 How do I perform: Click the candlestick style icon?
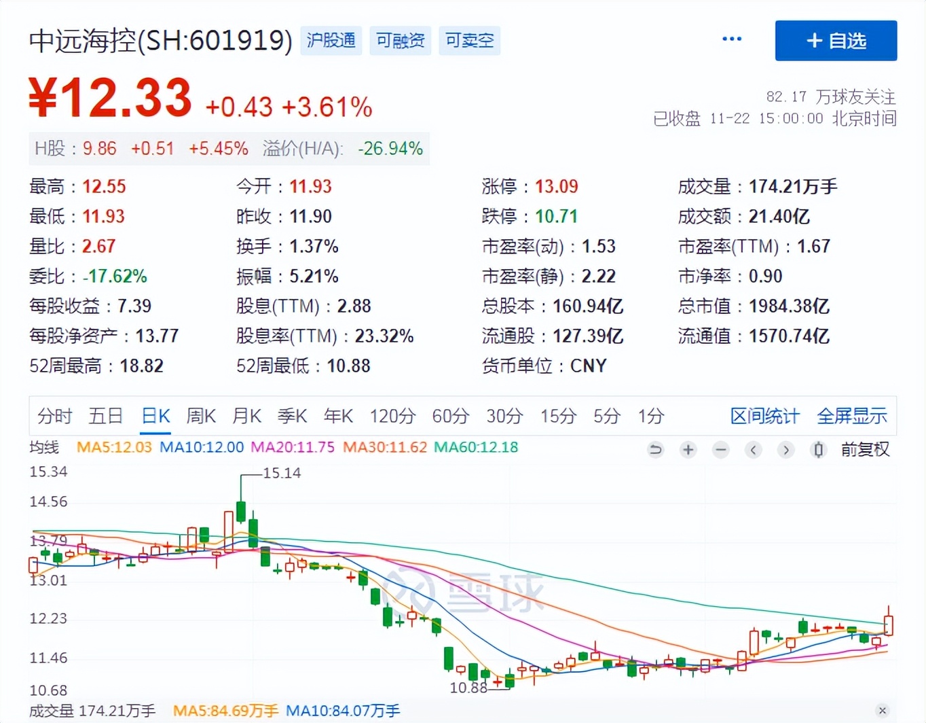coord(818,449)
